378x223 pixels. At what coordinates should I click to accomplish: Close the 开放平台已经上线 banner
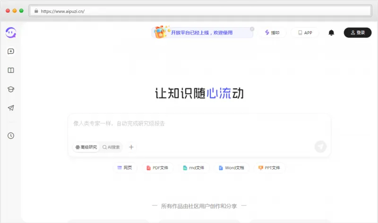coord(252,29)
